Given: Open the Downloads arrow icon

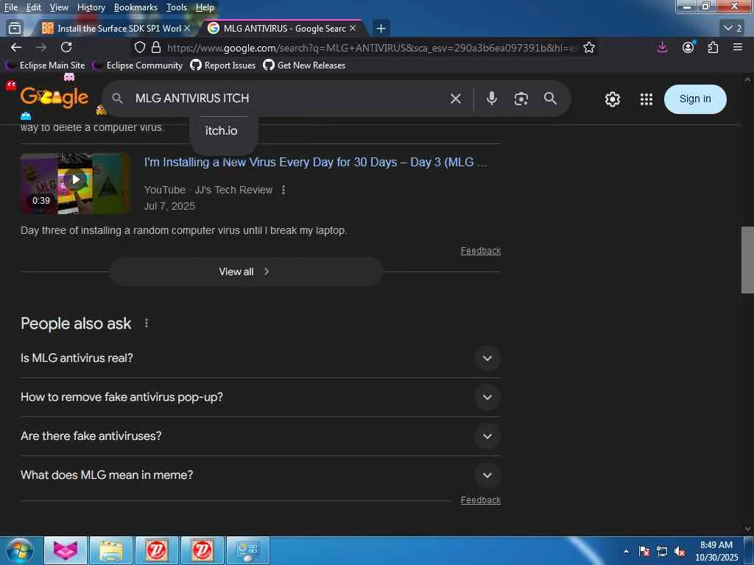Looking at the screenshot, I should [662, 47].
